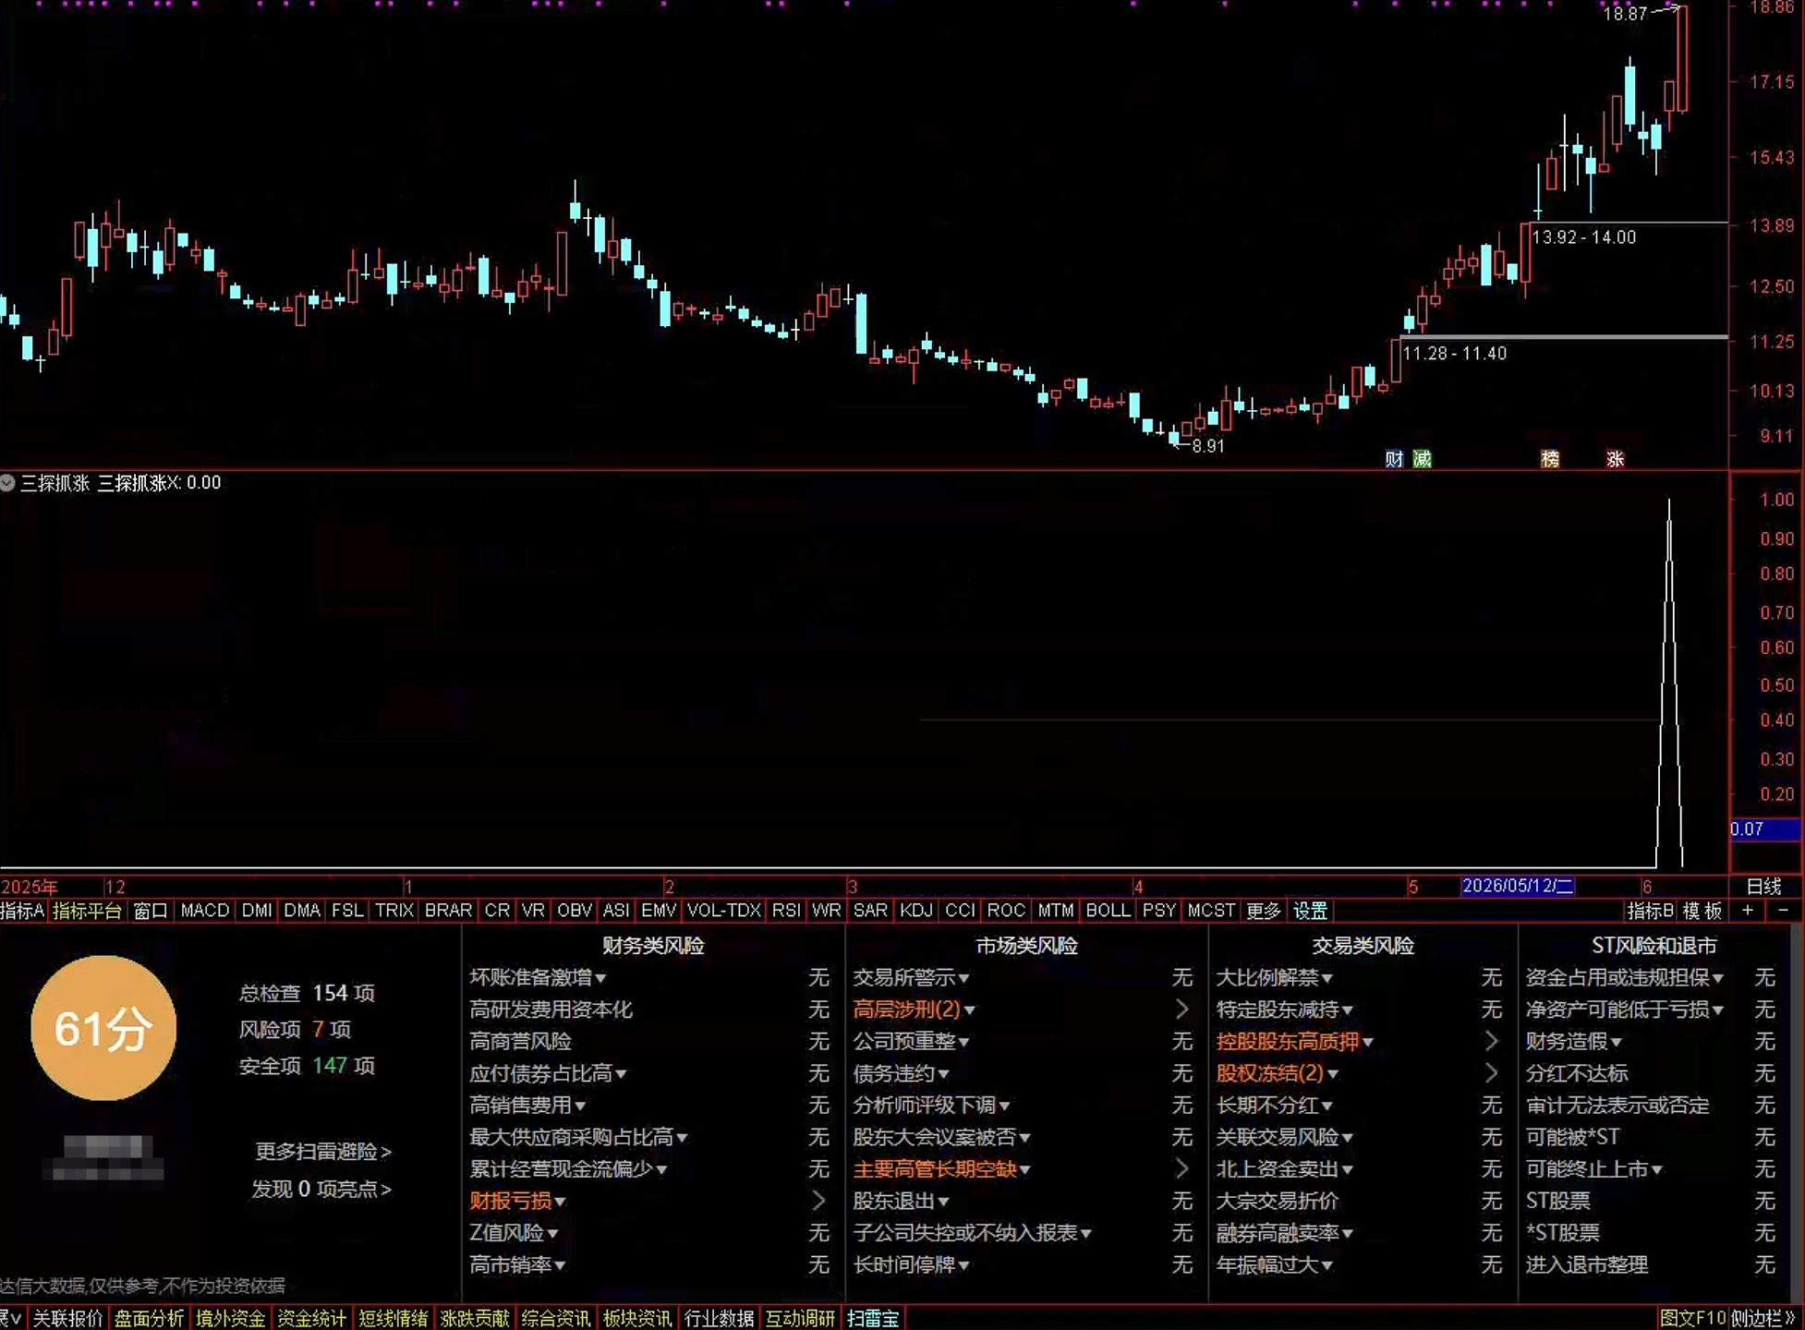This screenshot has height=1330, width=1805.
Task: Click the 13.92 - 14.00 gap label
Action: coord(1583,237)
